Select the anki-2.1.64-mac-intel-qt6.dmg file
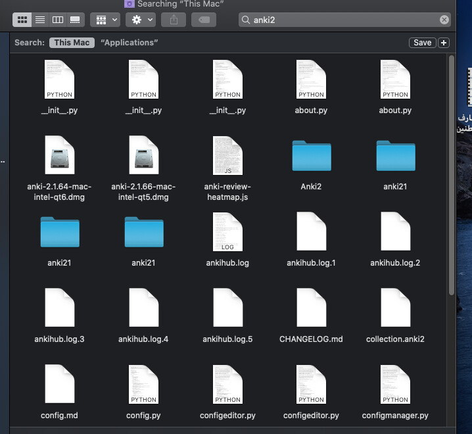This screenshot has width=472, height=434. pos(59,156)
